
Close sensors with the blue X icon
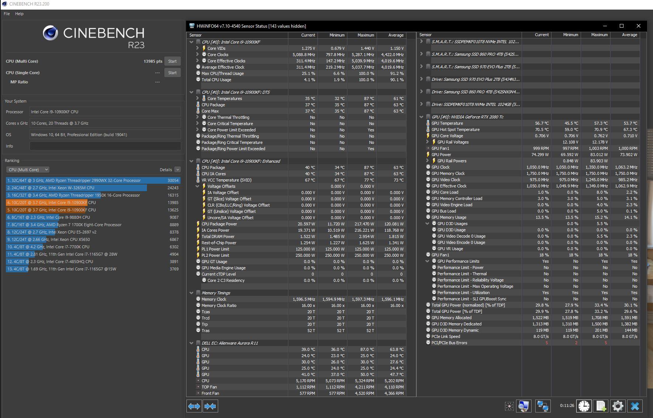(635, 406)
